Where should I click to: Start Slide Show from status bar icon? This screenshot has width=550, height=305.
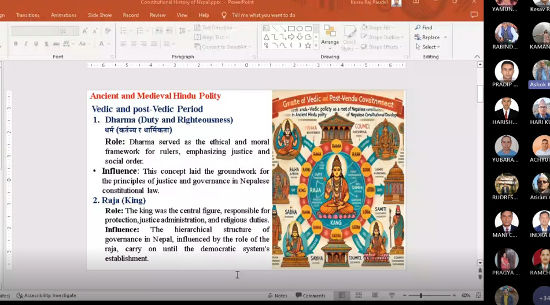392,295
